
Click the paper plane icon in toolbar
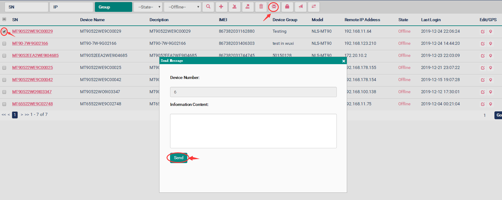pos(300,7)
